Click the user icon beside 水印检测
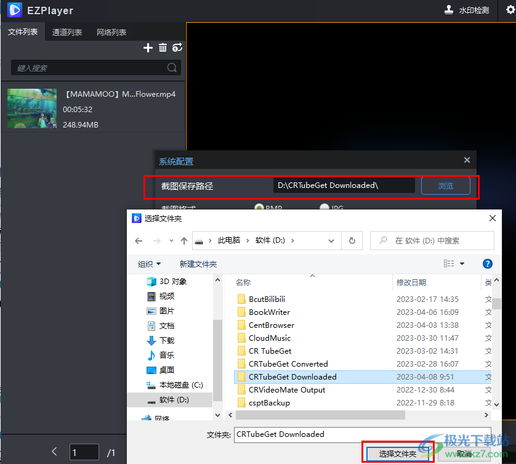The image size is (516, 464). click(x=448, y=10)
